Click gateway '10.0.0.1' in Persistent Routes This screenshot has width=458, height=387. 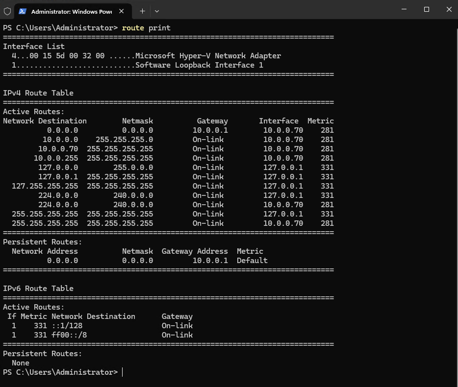click(210, 260)
